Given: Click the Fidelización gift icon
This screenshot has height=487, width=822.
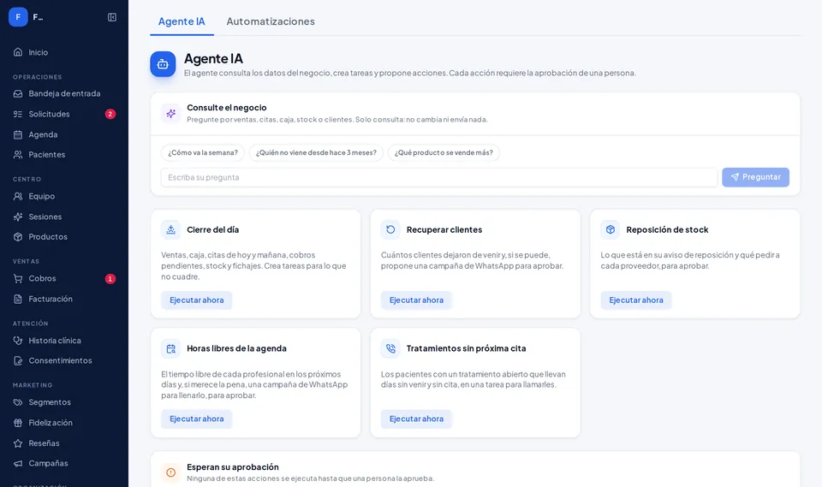Looking at the screenshot, I should (x=18, y=423).
